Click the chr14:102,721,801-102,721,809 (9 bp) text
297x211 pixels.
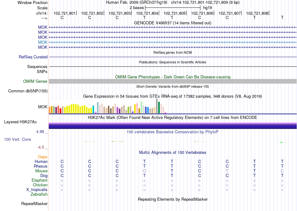pos(205,2)
